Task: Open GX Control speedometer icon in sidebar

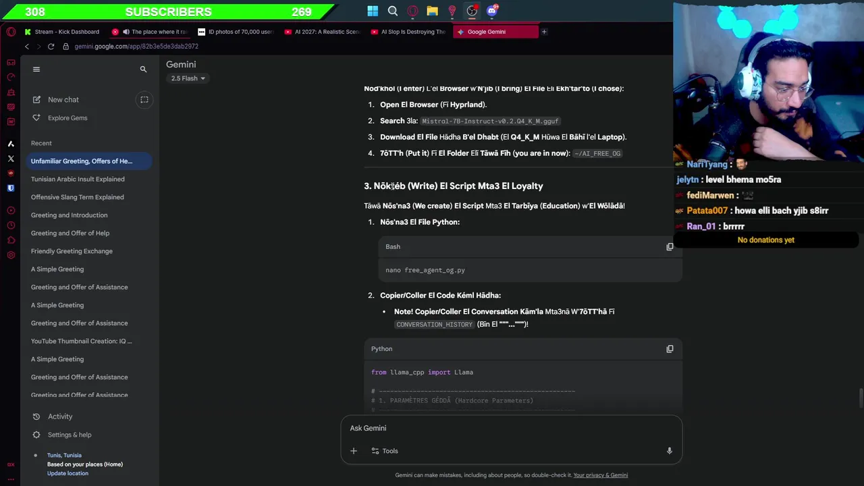Action: [x=11, y=77]
